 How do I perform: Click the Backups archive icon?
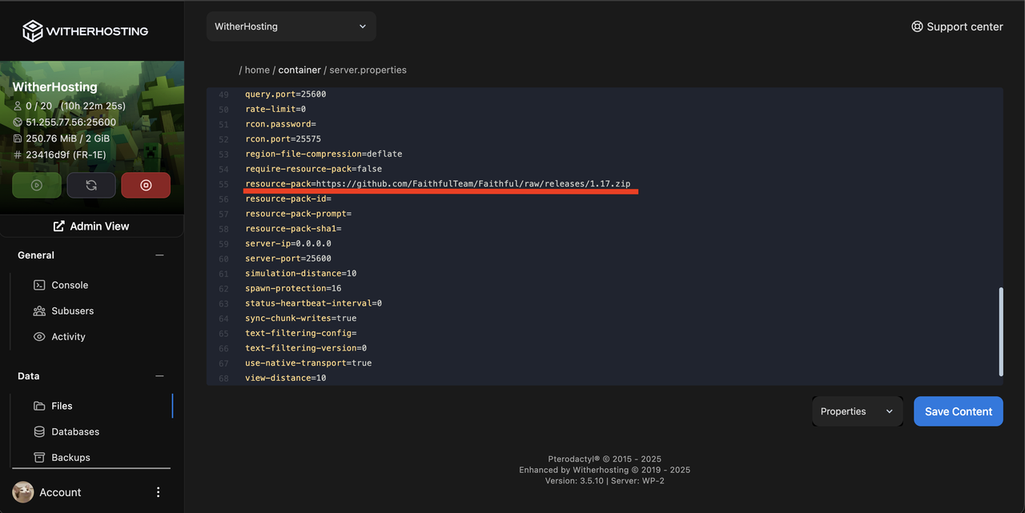pos(39,458)
